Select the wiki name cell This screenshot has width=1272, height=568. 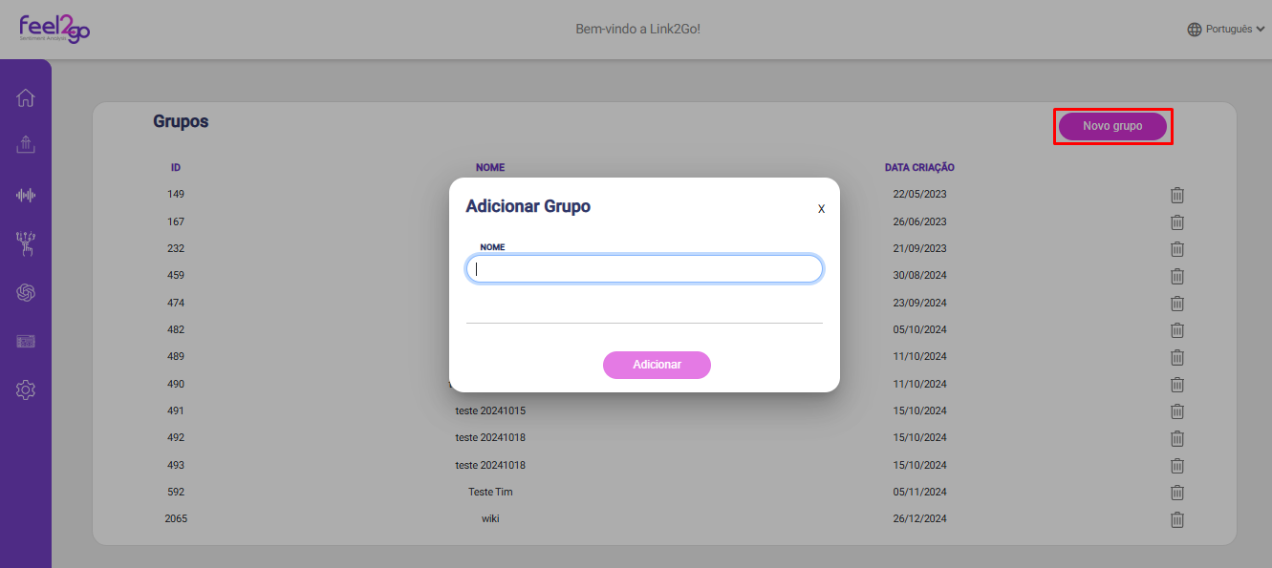(x=490, y=518)
